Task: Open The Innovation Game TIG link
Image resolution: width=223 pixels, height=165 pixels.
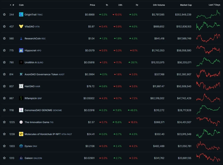Action: (39, 122)
